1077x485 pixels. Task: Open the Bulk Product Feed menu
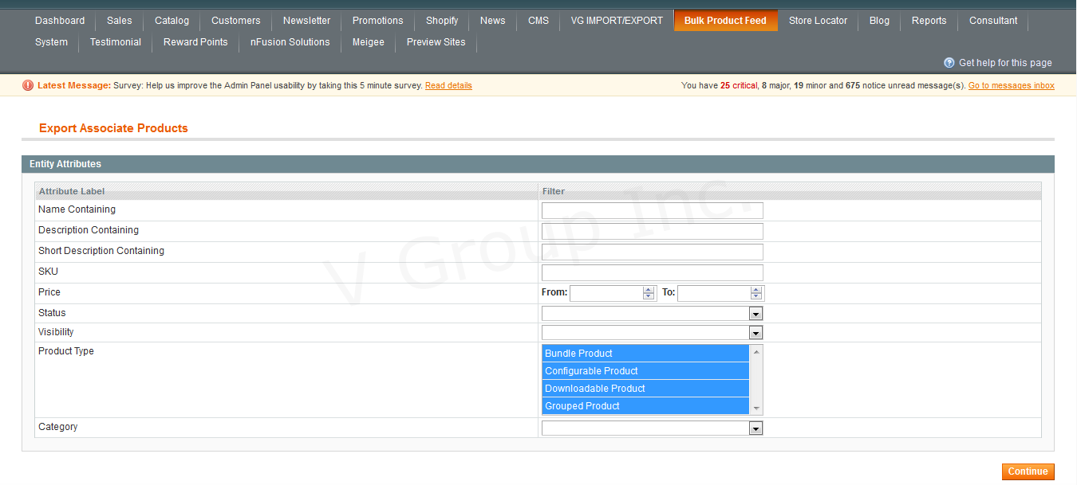click(725, 21)
